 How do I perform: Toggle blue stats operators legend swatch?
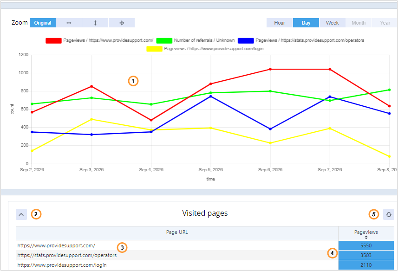246,40
